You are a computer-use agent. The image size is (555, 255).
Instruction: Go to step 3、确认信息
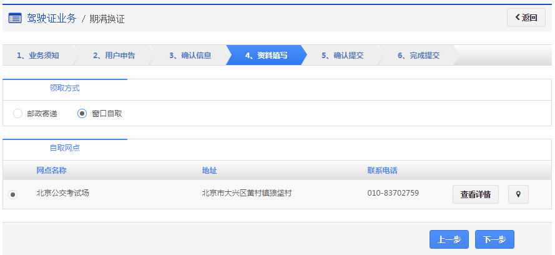(190, 56)
